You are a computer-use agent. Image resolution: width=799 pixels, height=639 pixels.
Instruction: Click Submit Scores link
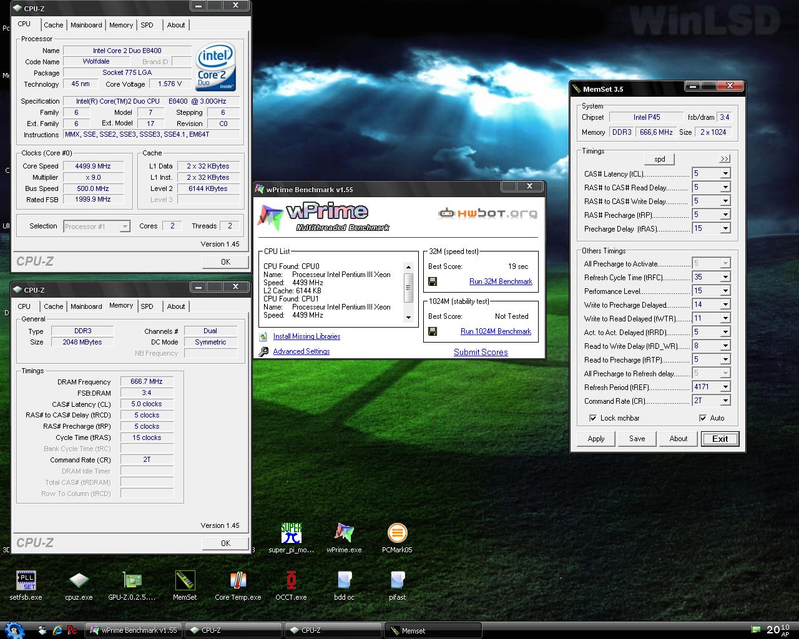click(x=481, y=352)
